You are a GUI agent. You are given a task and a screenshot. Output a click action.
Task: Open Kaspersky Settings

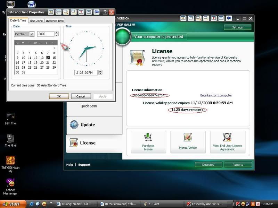click(x=238, y=27)
